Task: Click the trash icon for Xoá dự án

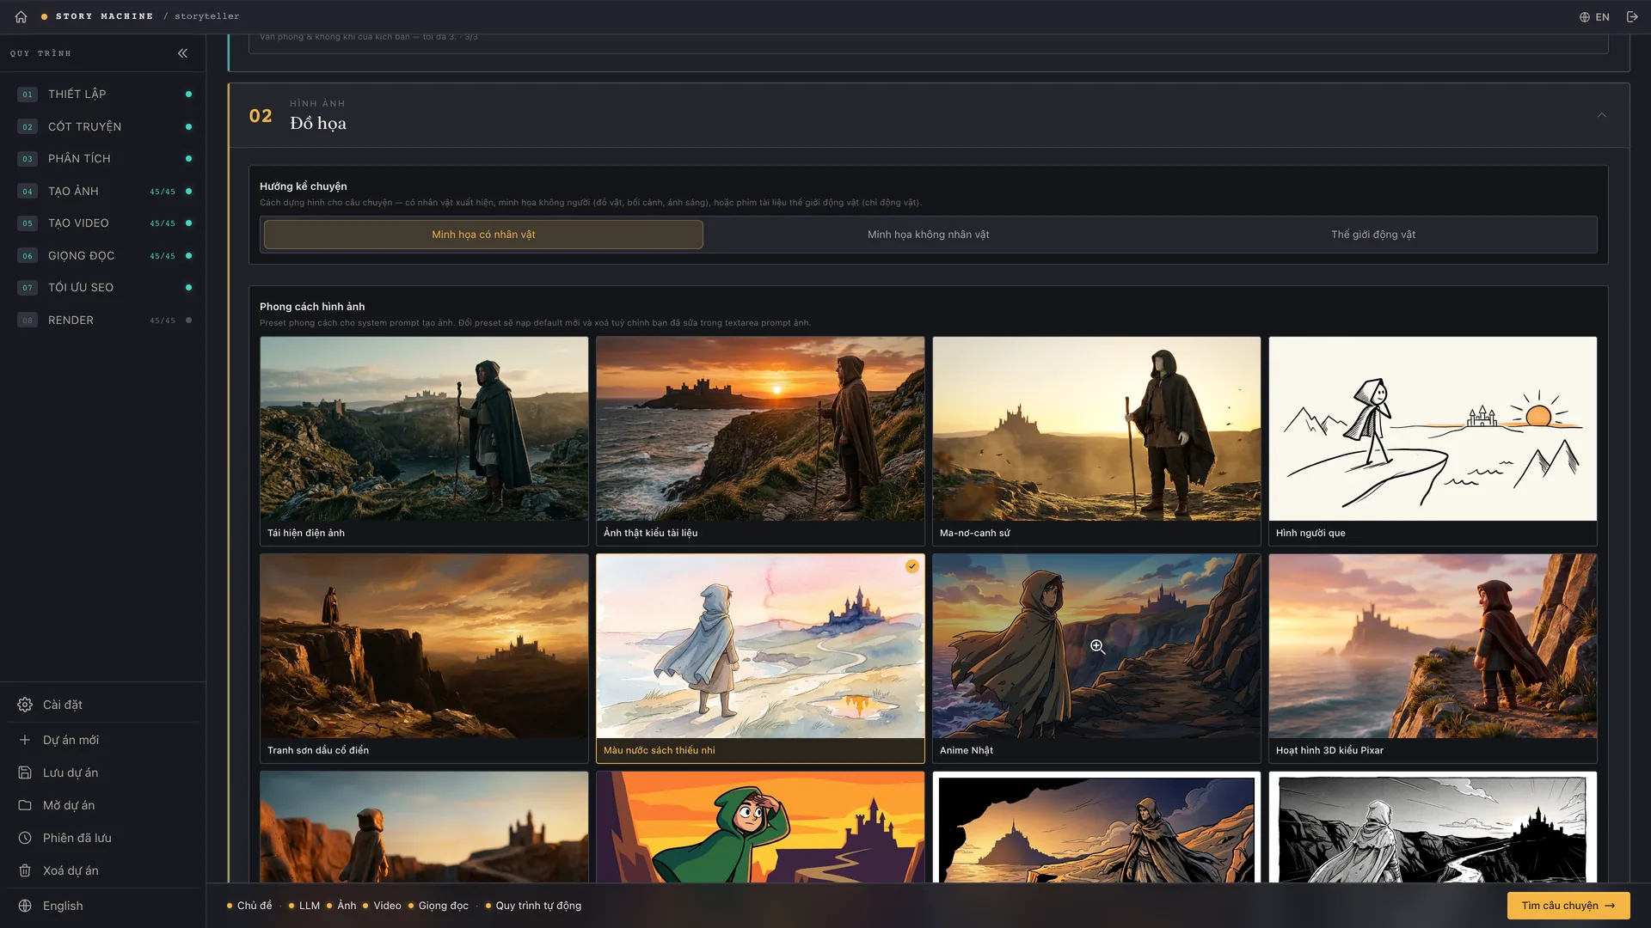Action: [x=25, y=870]
